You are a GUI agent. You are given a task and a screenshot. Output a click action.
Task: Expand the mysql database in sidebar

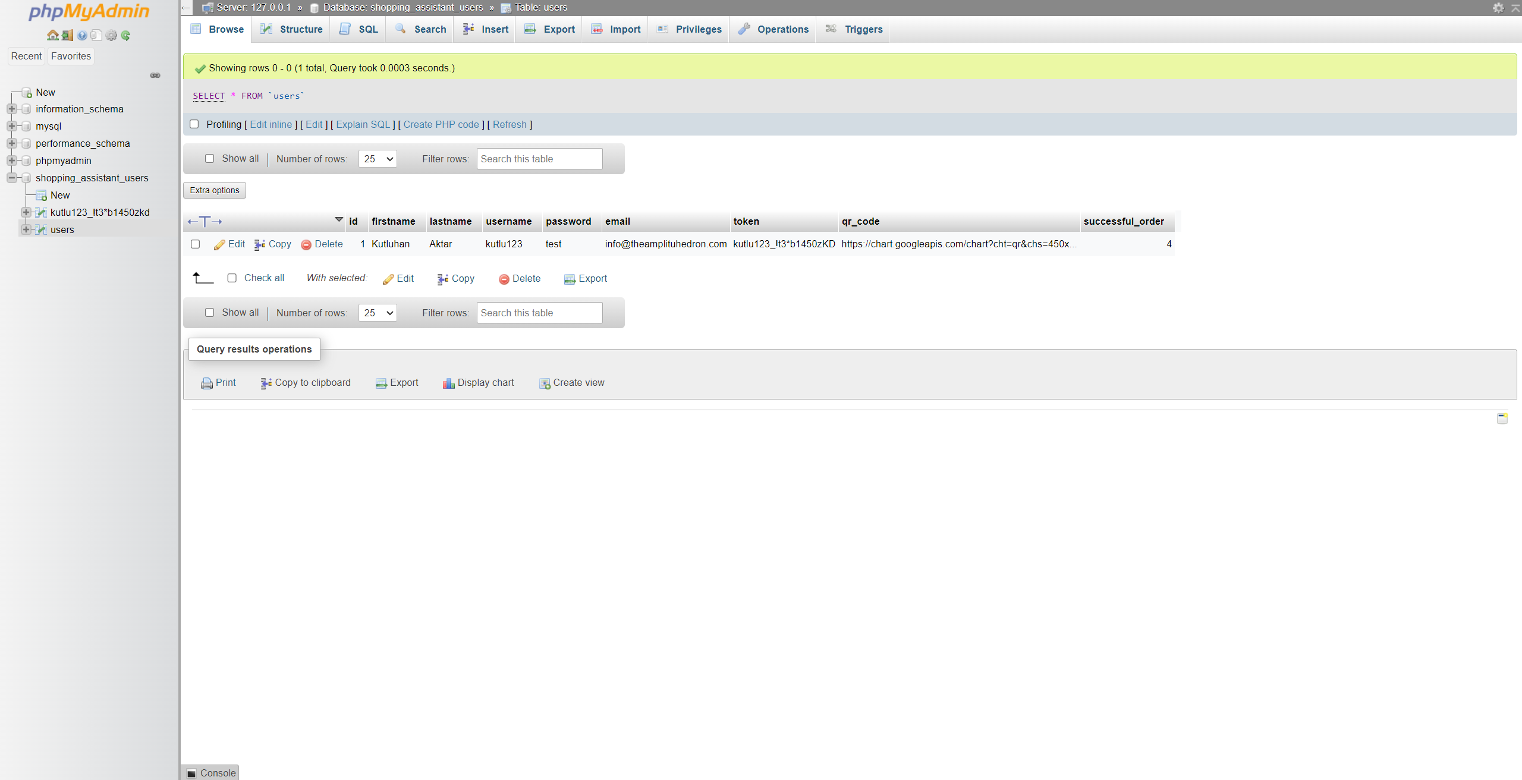(x=10, y=125)
